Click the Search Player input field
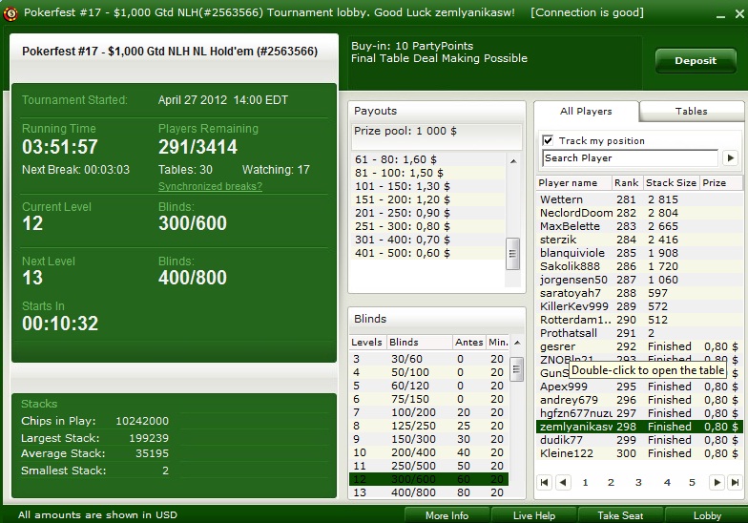Screen dimensions: 748x523 (x=630, y=158)
